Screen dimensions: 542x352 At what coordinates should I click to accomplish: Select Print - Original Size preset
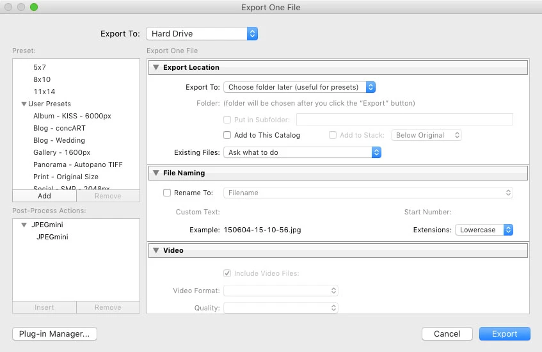[x=66, y=177]
